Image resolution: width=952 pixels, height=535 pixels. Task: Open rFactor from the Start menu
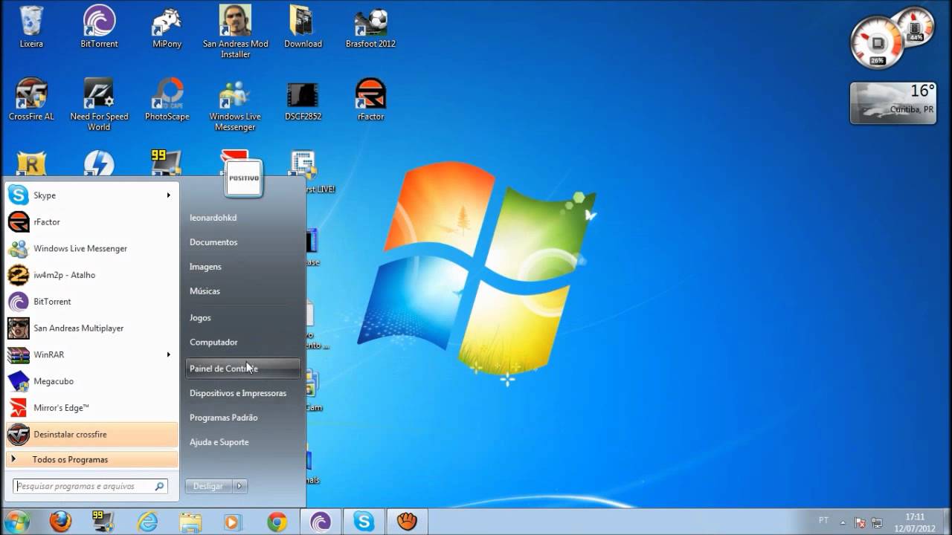pyautogui.click(x=91, y=222)
